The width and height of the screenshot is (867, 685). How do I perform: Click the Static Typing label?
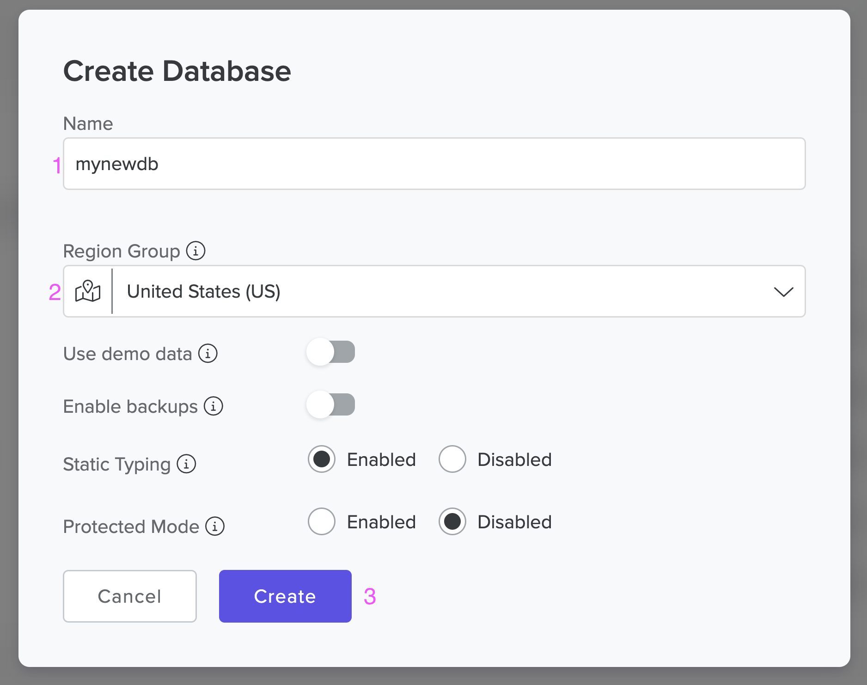pos(117,464)
